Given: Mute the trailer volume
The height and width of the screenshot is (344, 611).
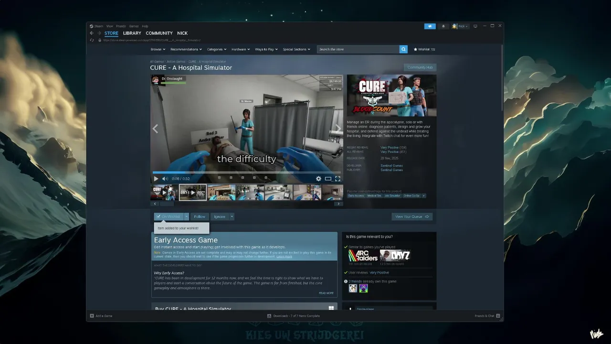Looking at the screenshot, I should [x=165, y=179].
